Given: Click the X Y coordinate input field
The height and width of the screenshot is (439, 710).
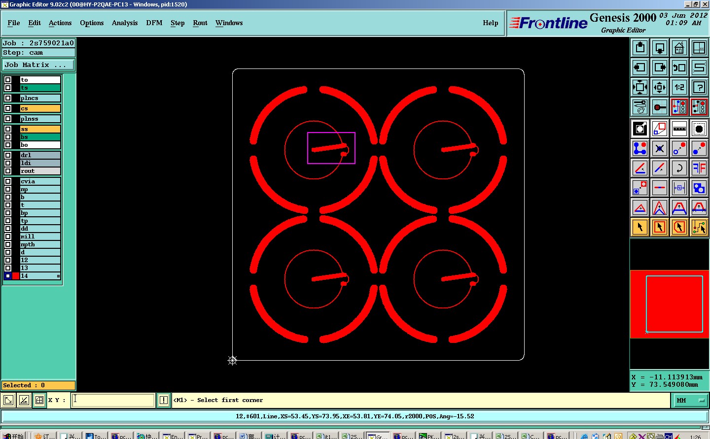Looking at the screenshot, I should (x=113, y=400).
